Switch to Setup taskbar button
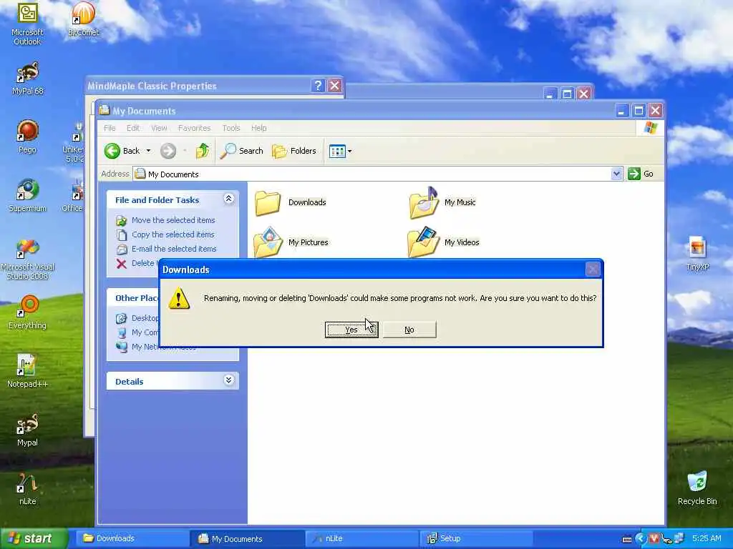The height and width of the screenshot is (549, 733). coord(477,538)
